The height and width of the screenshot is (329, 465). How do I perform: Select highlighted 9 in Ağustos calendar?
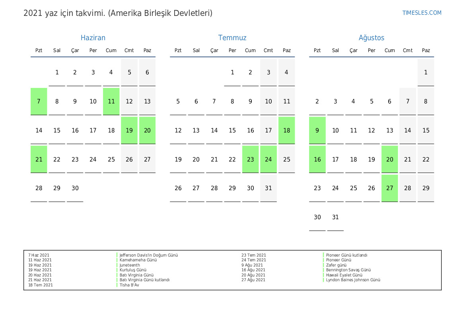[x=317, y=130]
